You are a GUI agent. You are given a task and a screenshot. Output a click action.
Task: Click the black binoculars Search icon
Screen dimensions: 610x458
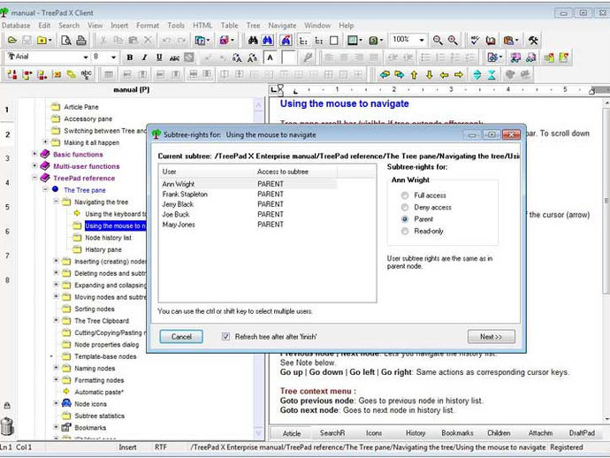[x=253, y=40]
